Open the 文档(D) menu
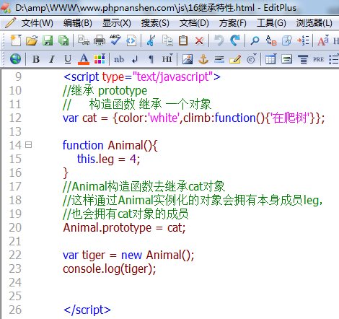Screen dimensions: 339x319 click(x=194, y=23)
